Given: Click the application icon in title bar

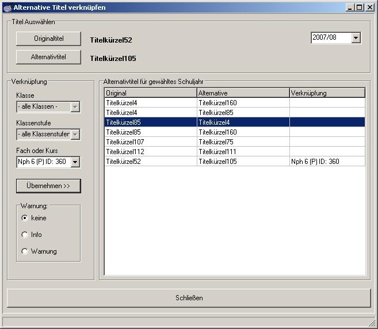Looking at the screenshot, I should [7, 7].
